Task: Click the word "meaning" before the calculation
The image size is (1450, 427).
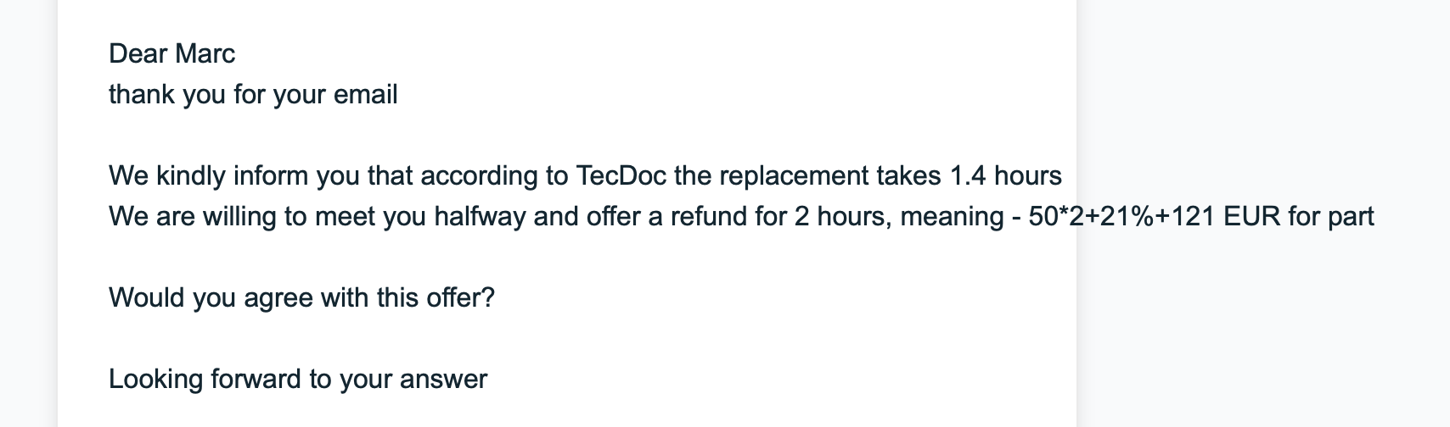Action: pyautogui.click(x=952, y=216)
